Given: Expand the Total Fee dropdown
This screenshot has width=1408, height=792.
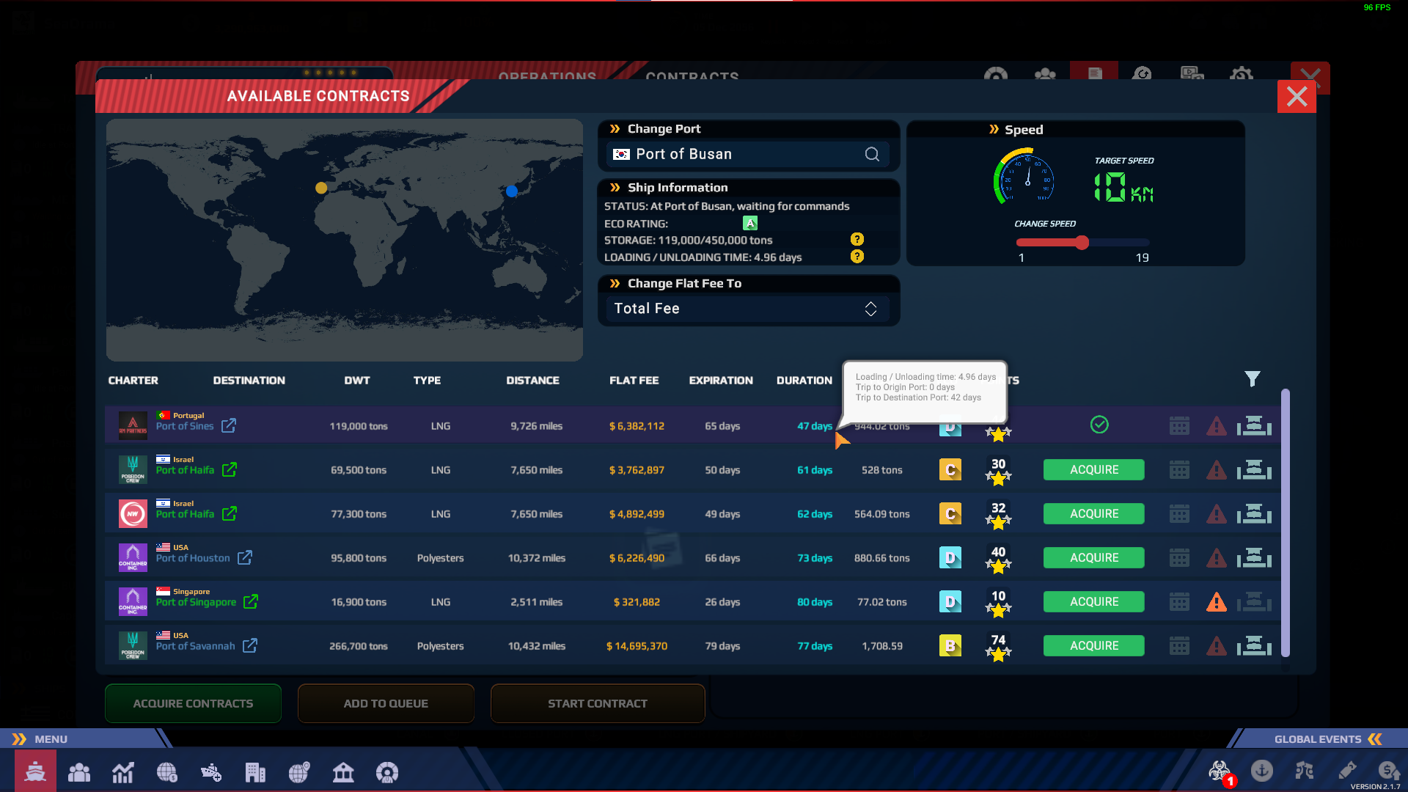Looking at the screenshot, I should coord(748,309).
